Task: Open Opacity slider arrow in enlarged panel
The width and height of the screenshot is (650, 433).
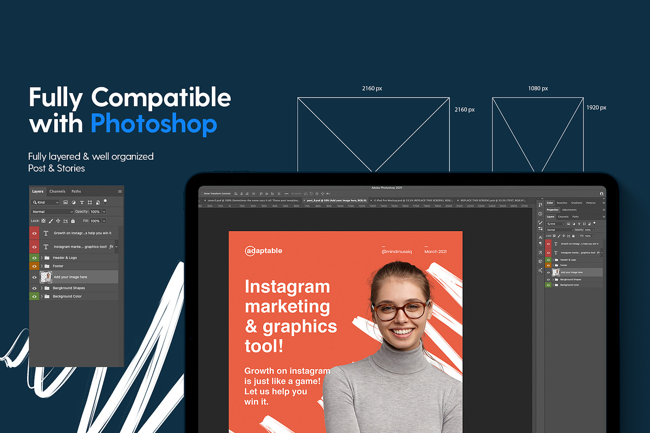Action: 104,212
